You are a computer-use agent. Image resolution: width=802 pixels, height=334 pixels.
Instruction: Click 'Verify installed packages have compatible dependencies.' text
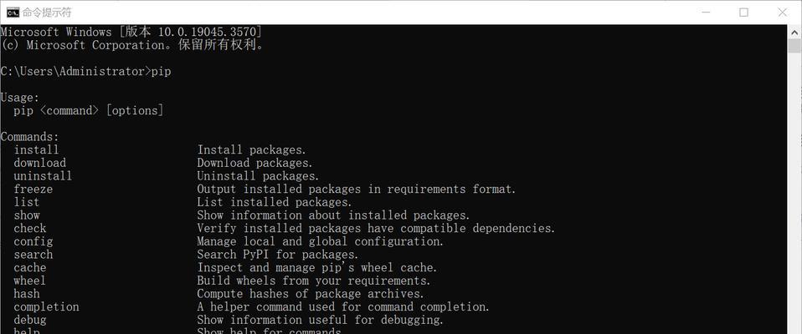click(x=376, y=229)
